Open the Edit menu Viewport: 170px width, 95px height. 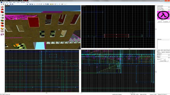pos(7,2)
